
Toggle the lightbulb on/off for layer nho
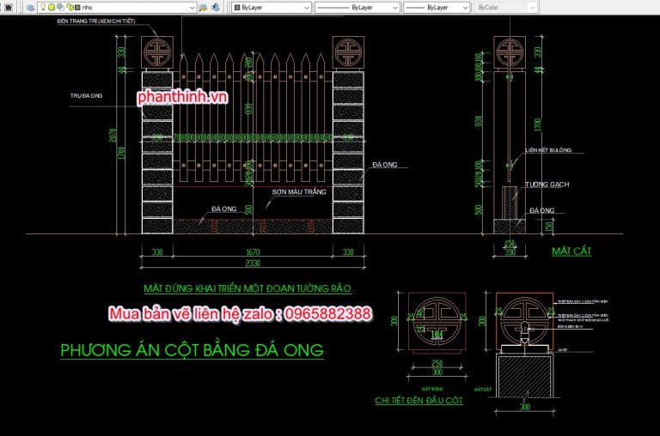pyautogui.click(x=43, y=7)
